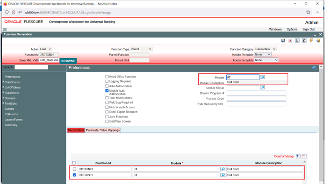Click the crossed-out padlock security icon
Viewport: 325px width, 184px height.
[x=13, y=12]
